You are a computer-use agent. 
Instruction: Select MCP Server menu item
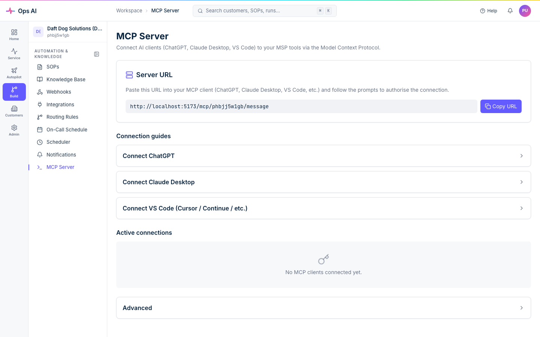[x=68, y=167]
